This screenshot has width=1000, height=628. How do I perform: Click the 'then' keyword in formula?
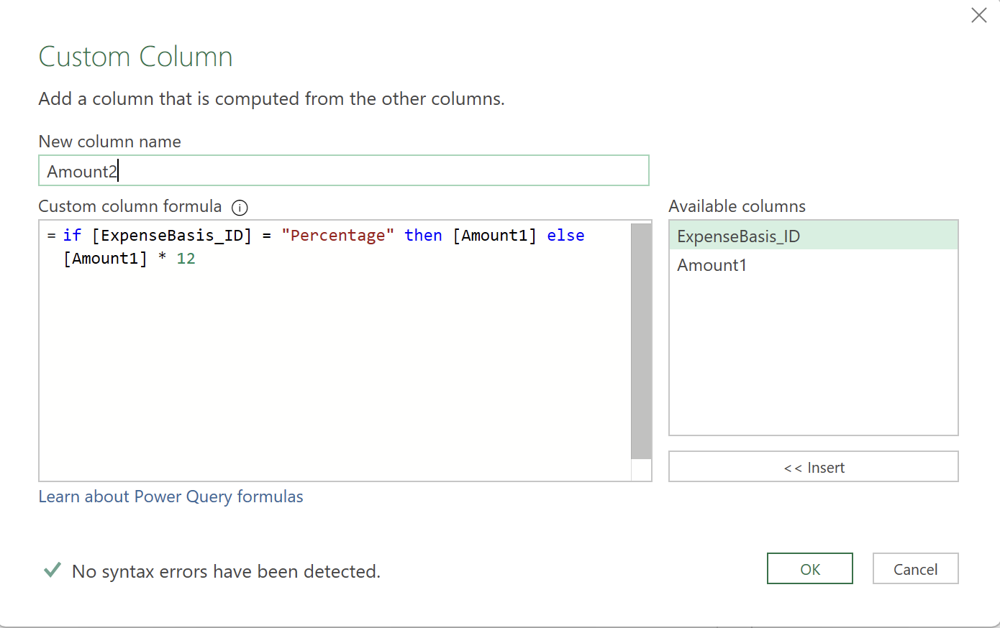(x=423, y=236)
